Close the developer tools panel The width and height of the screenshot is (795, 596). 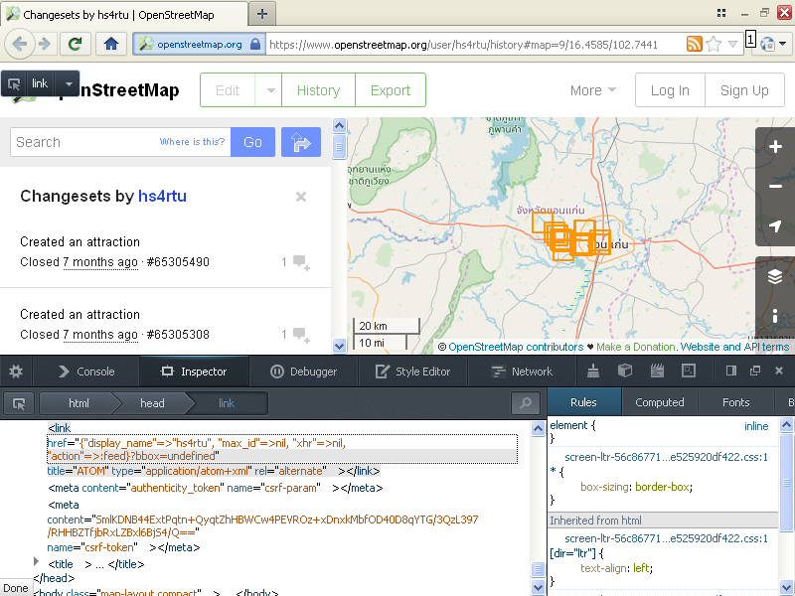pyautogui.click(x=779, y=371)
